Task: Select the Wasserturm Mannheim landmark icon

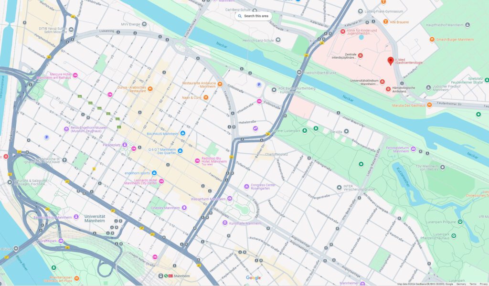Action: pos(230,199)
